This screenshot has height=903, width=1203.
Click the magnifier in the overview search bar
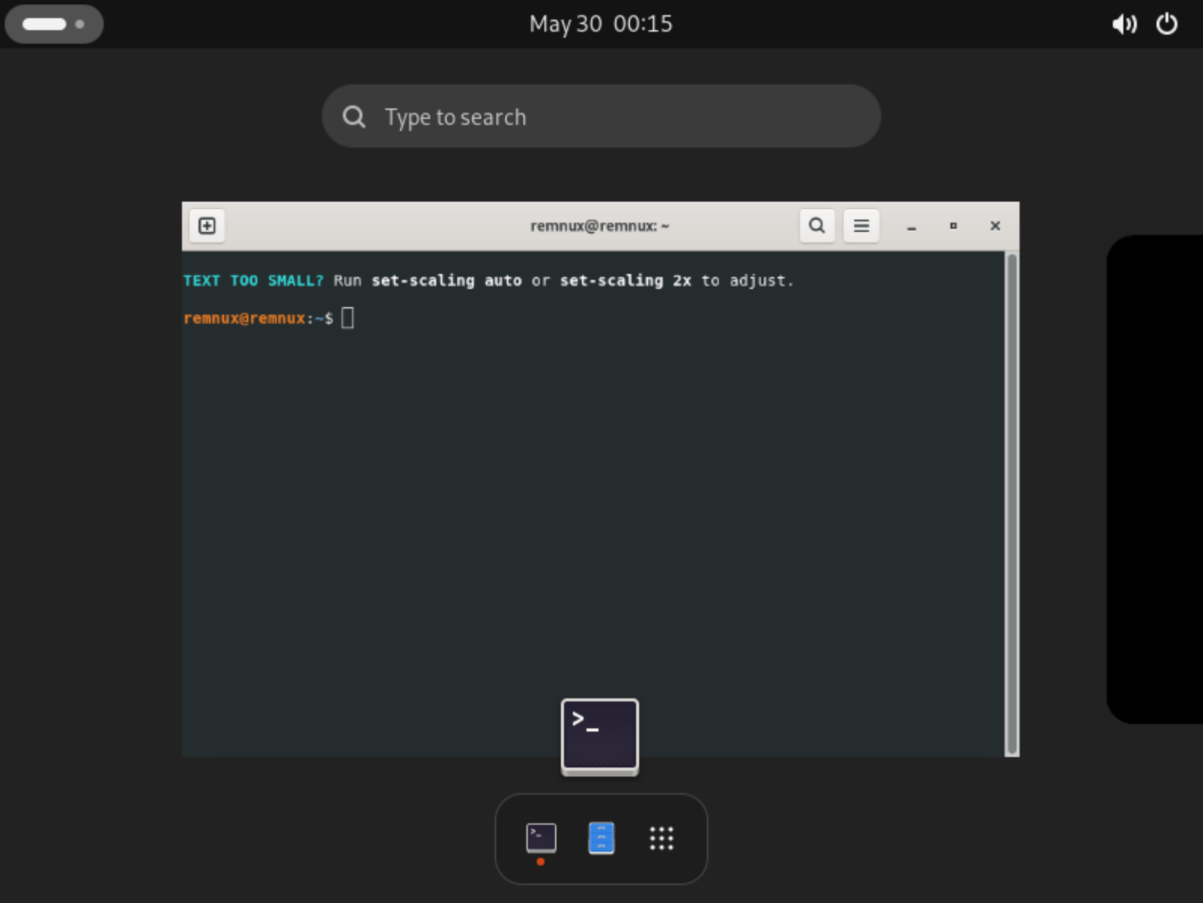point(353,116)
